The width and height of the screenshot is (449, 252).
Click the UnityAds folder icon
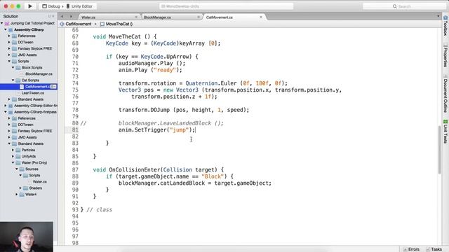tap(18, 156)
